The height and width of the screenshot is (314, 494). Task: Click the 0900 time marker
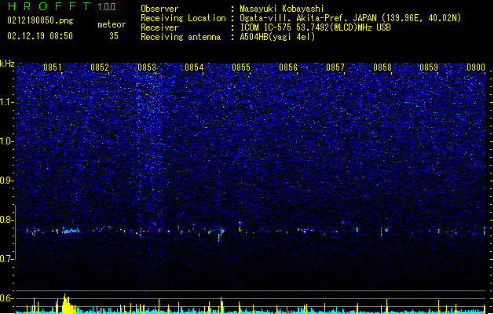(476, 68)
